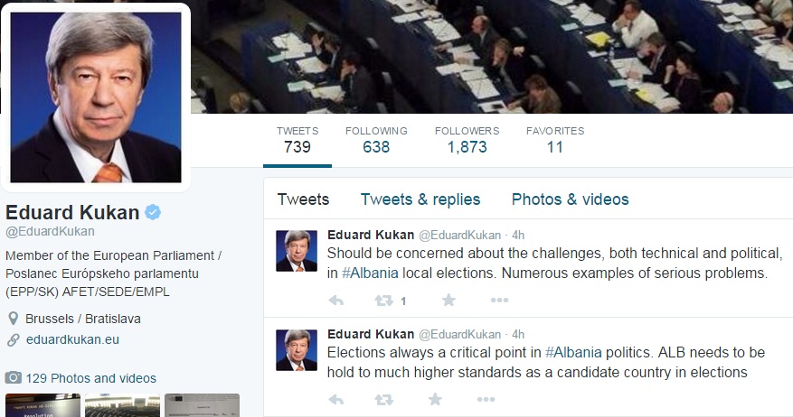This screenshot has width=793, height=417.
Task: Enlarge the large profile photo
Action: click(96, 97)
